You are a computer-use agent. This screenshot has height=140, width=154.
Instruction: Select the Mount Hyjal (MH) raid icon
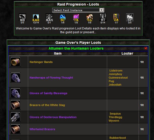click(x=22, y=18)
